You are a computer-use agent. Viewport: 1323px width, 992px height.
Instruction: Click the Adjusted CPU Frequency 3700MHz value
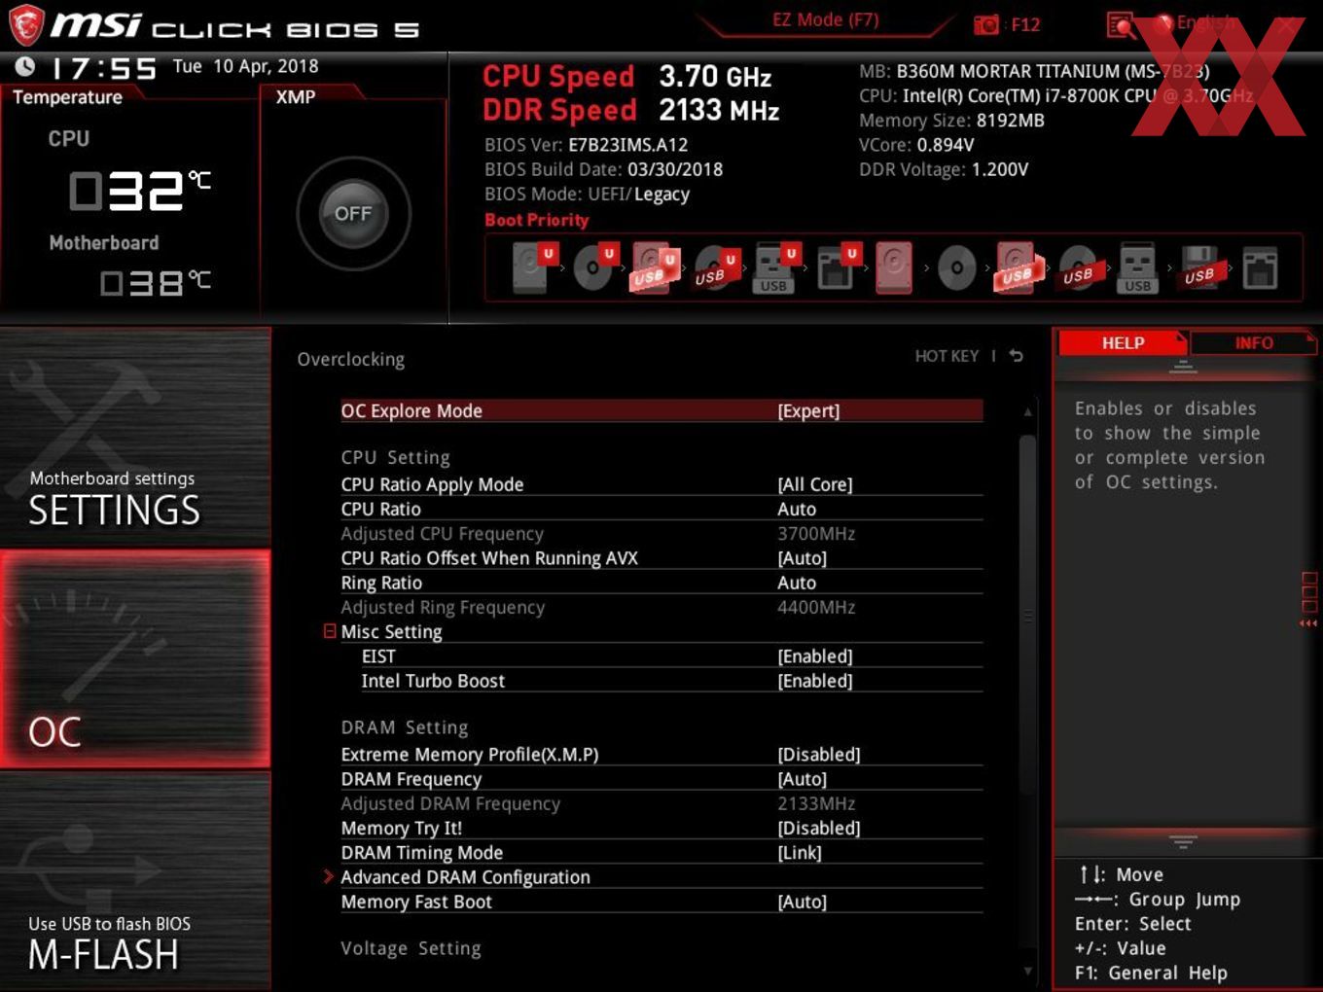click(816, 534)
